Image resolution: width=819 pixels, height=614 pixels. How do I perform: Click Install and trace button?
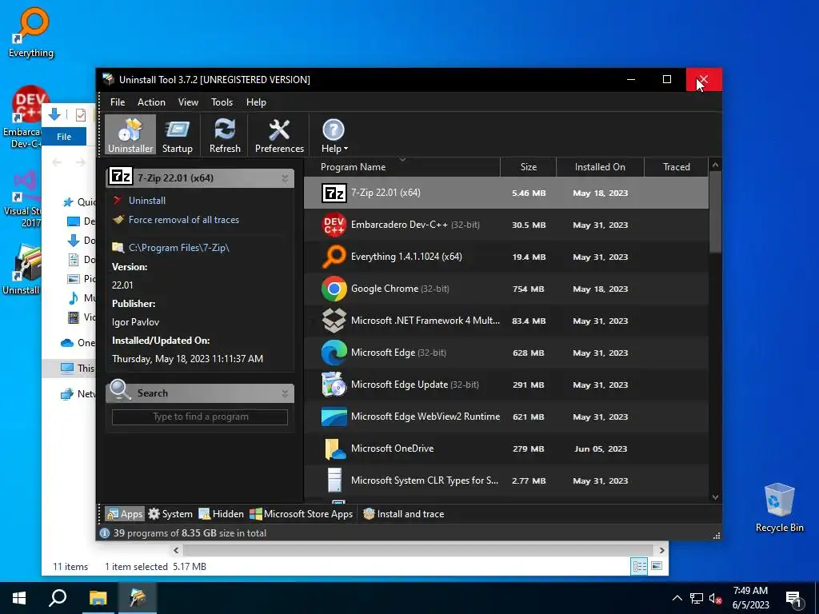(x=404, y=514)
